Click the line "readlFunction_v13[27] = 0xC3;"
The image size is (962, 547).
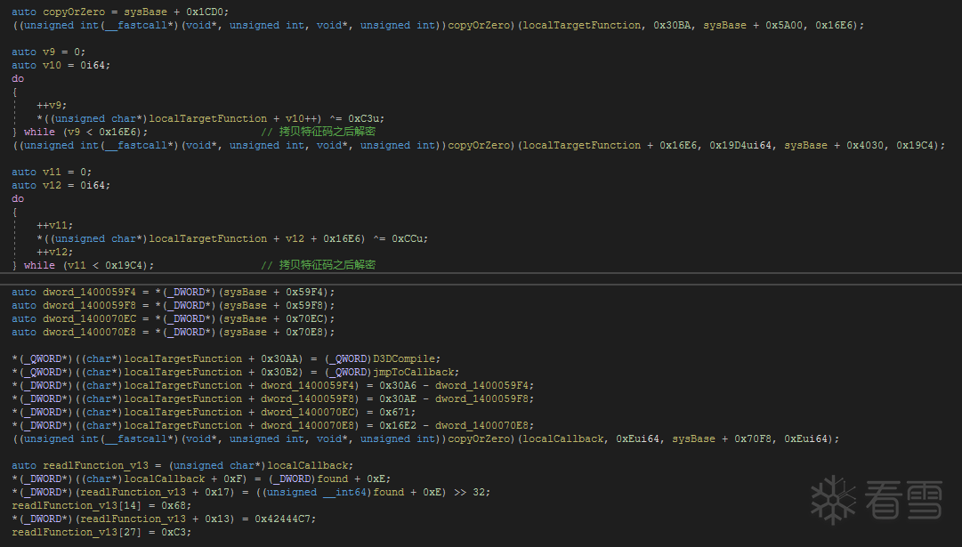[101, 532]
